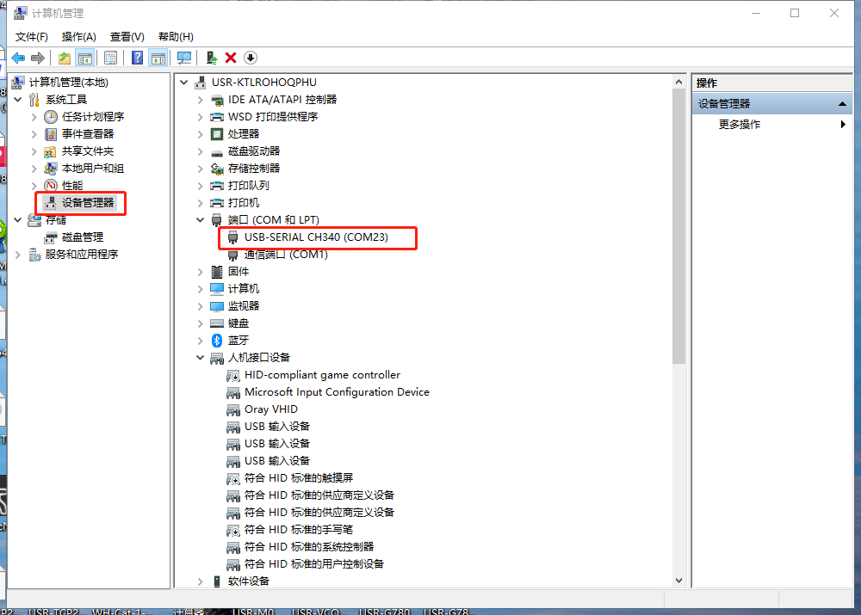This screenshot has height=615, width=861.
Task: Collapse the 设备管理器 actions section arrow
Action: pos(842,104)
